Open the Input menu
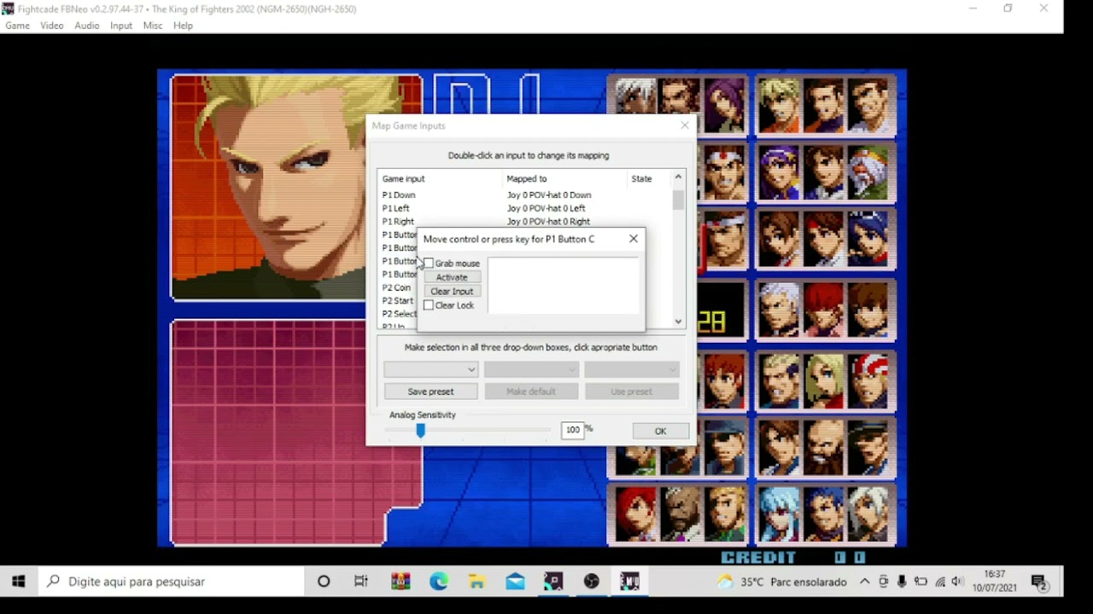Image resolution: width=1093 pixels, height=614 pixels. (120, 26)
